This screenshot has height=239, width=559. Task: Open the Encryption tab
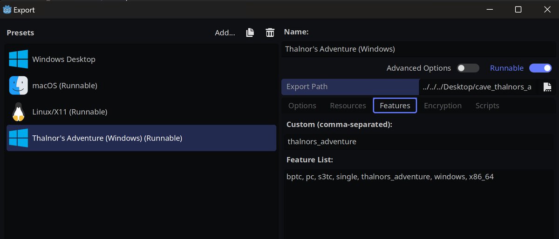[x=443, y=106]
